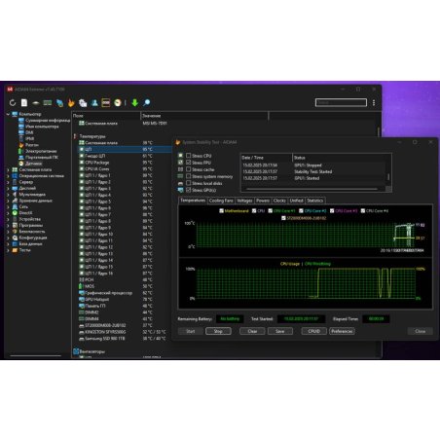
Task: Expand the Системная плата tree node
Action: click(8, 169)
